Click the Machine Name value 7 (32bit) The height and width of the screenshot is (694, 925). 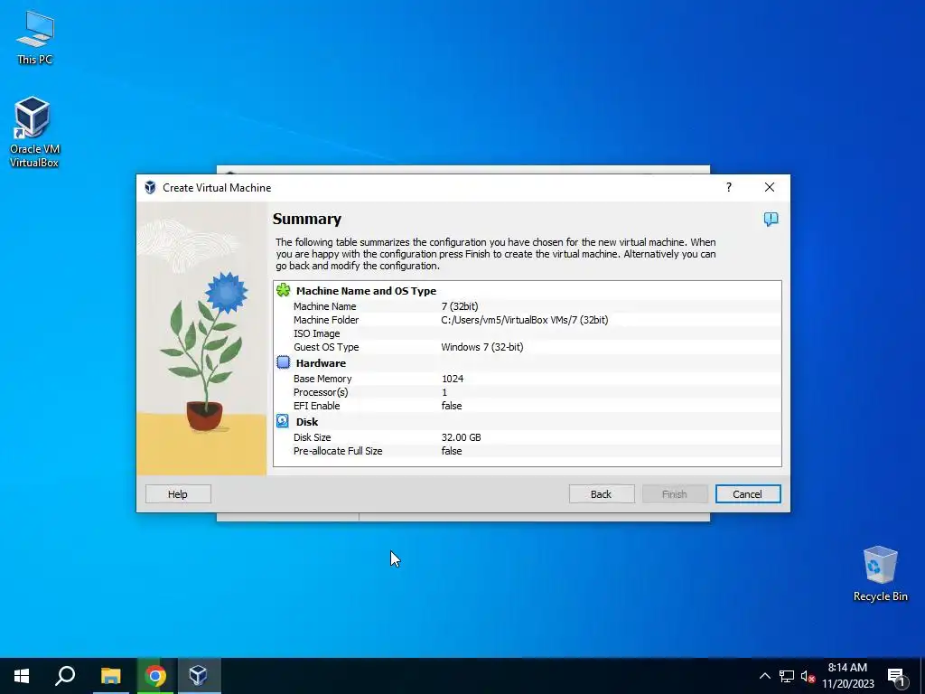click(460, 306)
